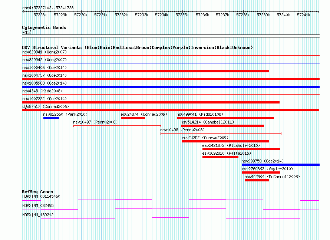Click the esv24352 (Conrad2009) label
The height and width of the screenshot is (240, 330).
205,138
